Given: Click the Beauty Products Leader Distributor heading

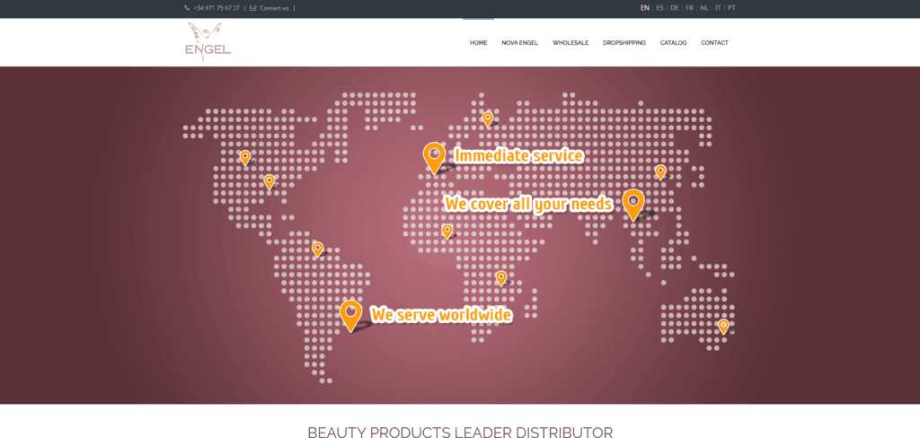Looking at the screenshot, I should (x=460, y=433).
